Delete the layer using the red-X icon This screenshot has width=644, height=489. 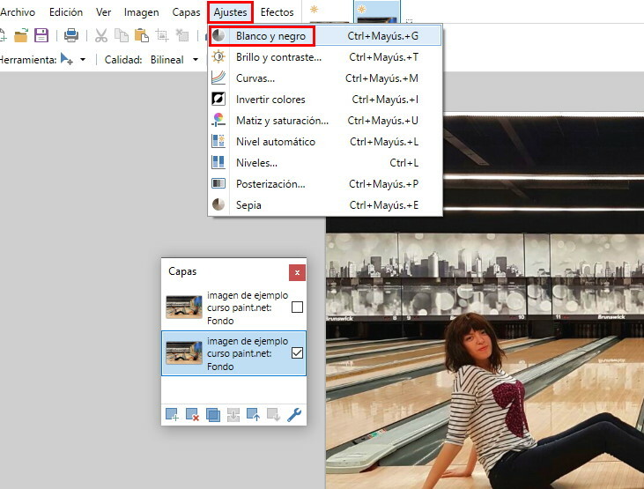click(x=192, y=414)
